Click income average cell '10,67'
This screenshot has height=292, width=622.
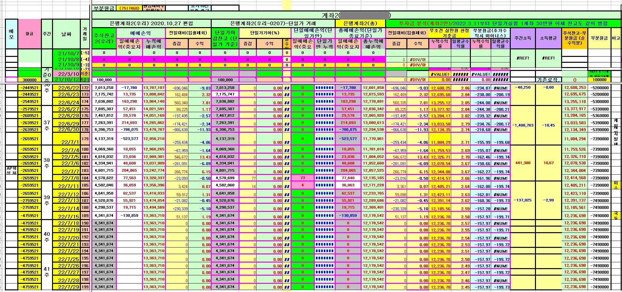pyautogui.click(x=548, y=163)
